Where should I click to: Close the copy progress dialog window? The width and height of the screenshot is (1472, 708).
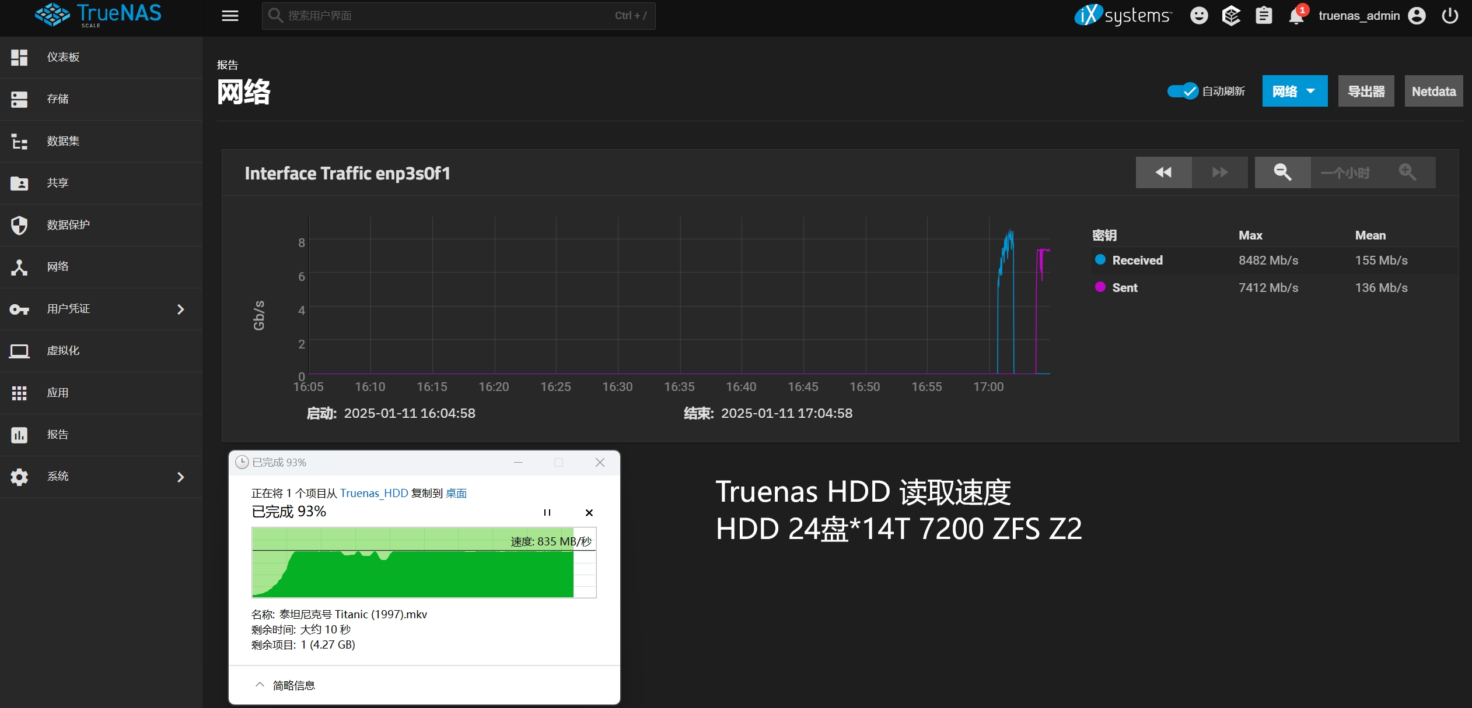click(x=600, y=463)
